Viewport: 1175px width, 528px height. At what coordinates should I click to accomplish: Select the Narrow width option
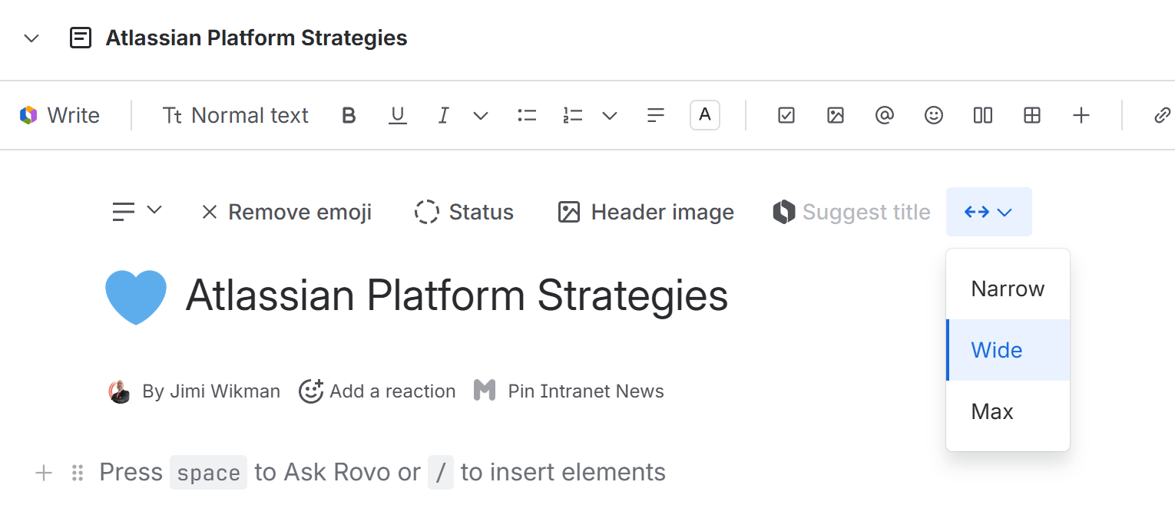click(x=1007, y=289)
